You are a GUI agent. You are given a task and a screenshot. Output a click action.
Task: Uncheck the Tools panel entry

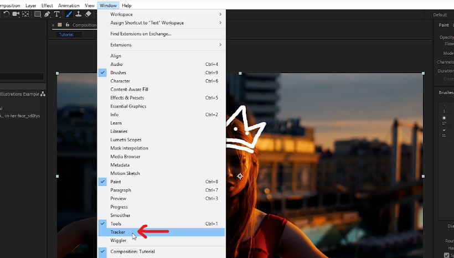162,224
